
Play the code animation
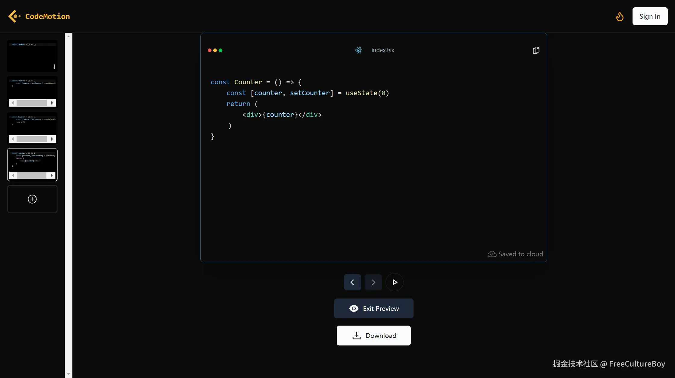click(x=395, y=282)
